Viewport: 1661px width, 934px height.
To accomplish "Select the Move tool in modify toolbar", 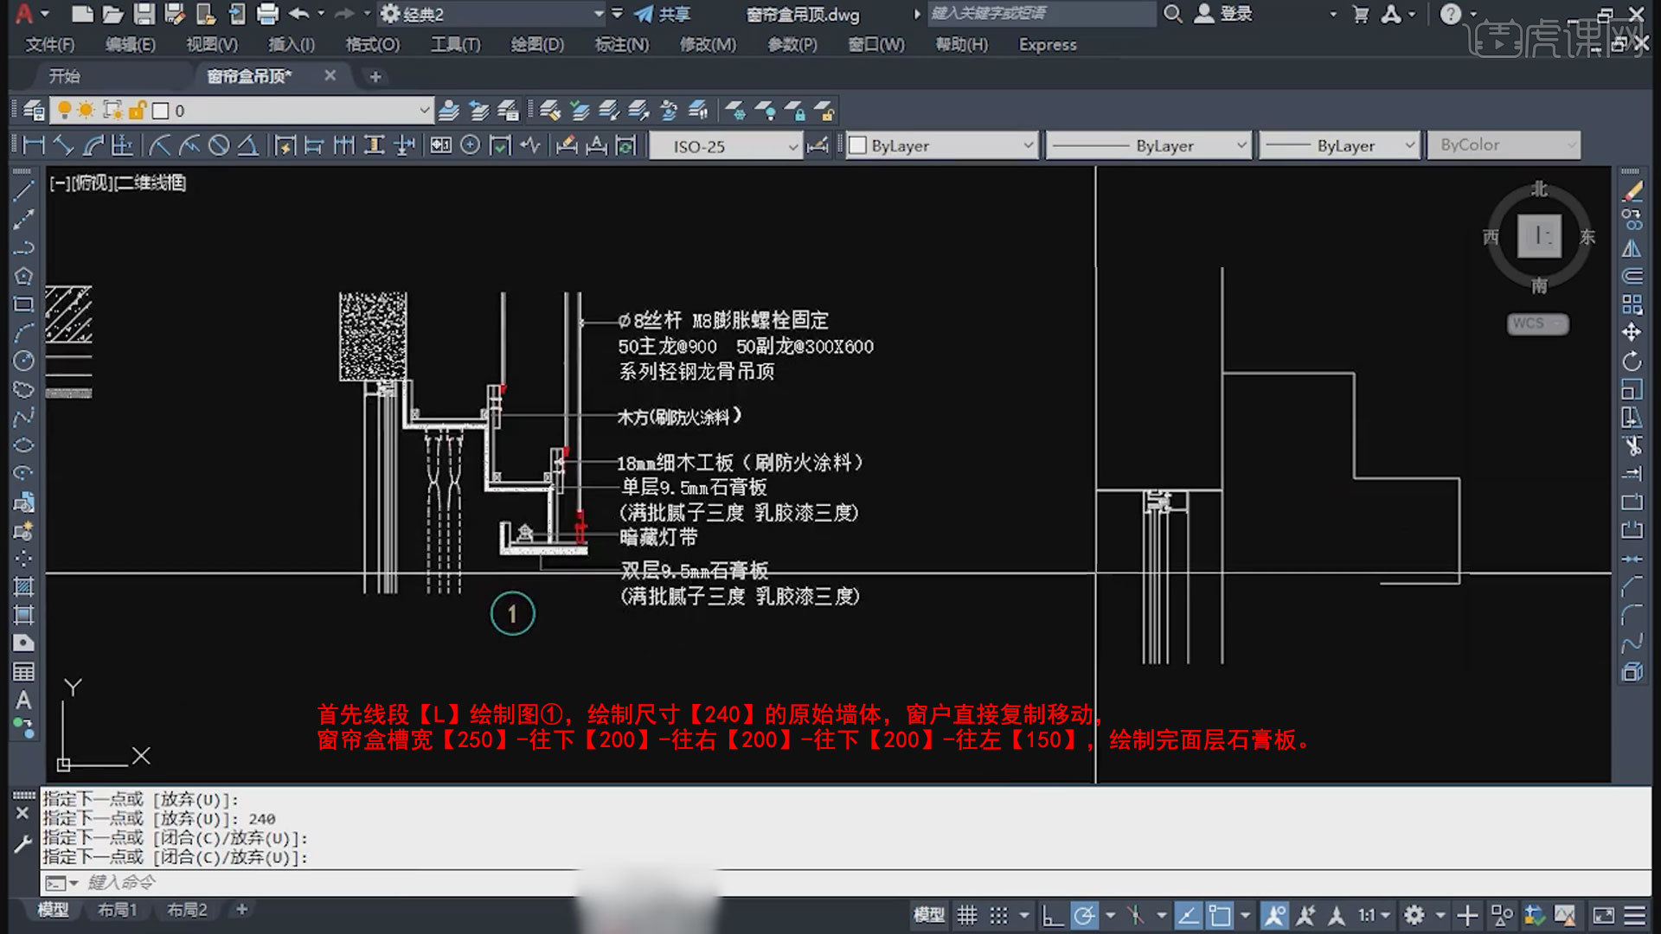I will coord(1632,332).
